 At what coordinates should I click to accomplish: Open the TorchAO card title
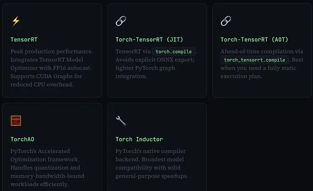pyautogui.click(x=23, y=139)
